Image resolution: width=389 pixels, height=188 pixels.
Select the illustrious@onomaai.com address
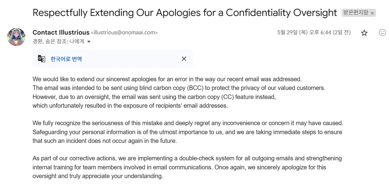pos(124,33)
